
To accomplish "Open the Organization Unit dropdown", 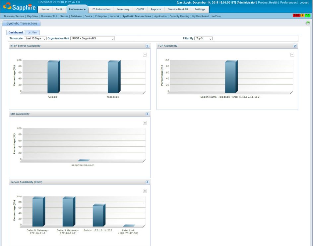I will [93, 38].
